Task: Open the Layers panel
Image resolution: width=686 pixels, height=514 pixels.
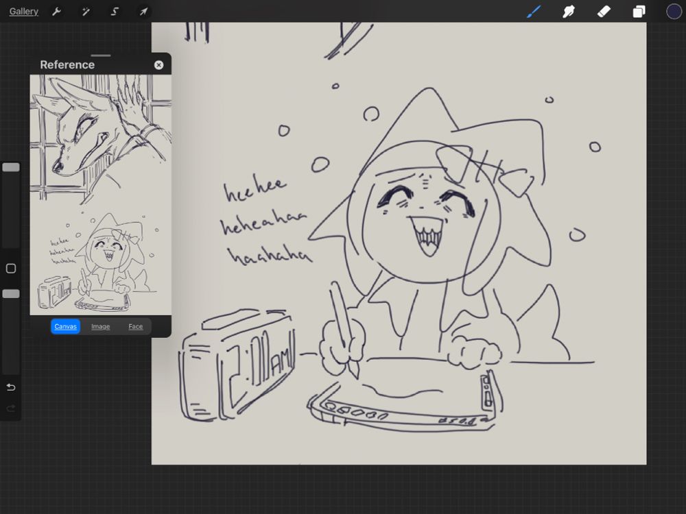Action: coord(639,12)
